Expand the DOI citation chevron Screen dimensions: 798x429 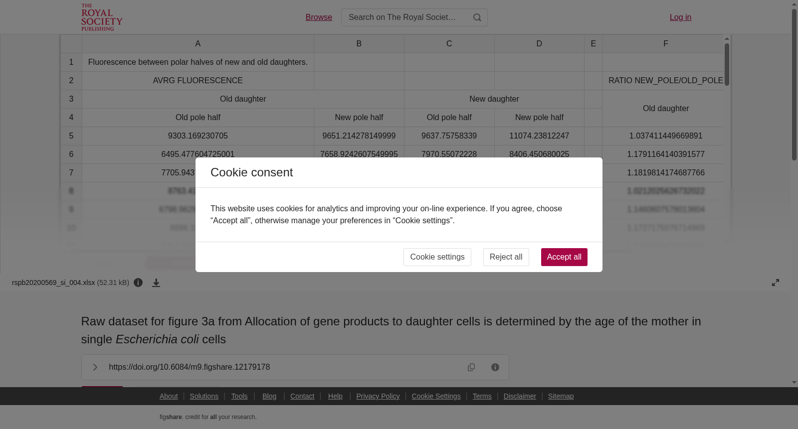point(95,367)
